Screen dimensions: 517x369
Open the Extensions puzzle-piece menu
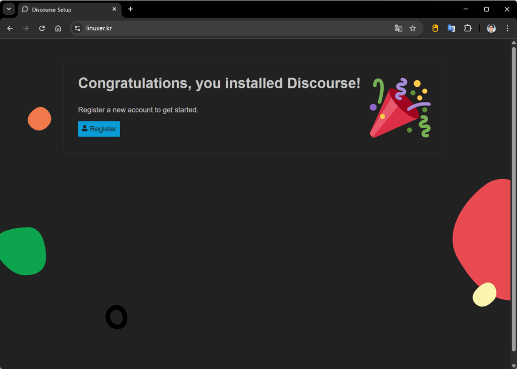pos(468,28)
